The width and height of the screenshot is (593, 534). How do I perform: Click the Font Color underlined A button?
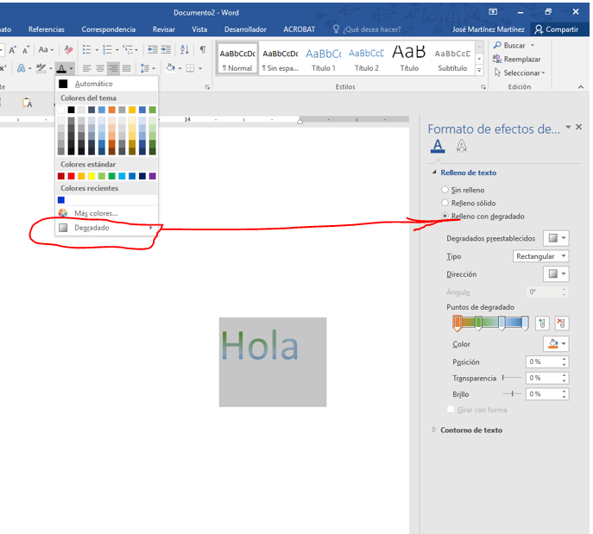[61, 68]
